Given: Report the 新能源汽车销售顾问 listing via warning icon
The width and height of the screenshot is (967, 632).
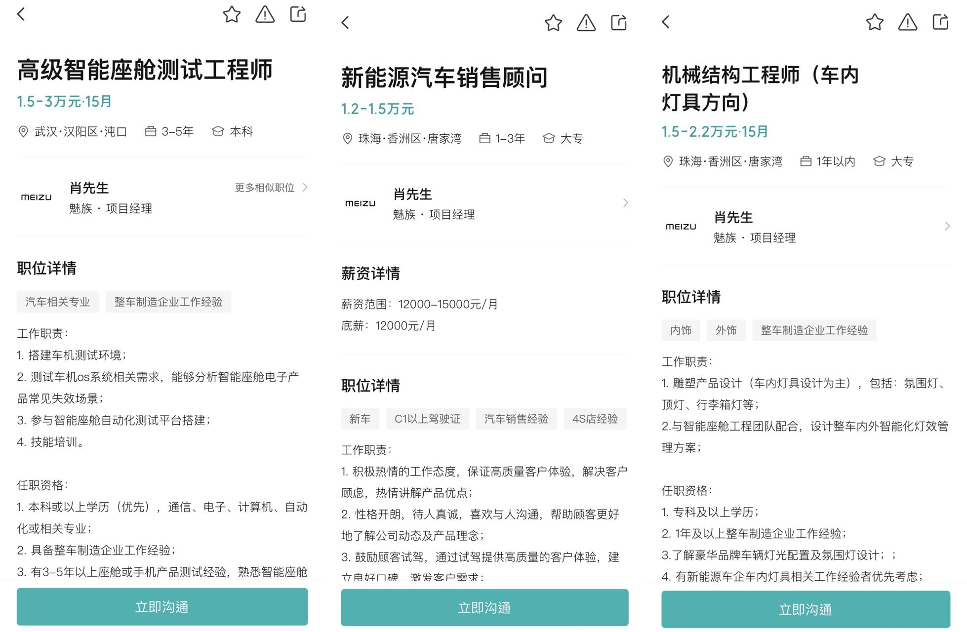Looking at the screenshot, I should click(x=586, y=23).
